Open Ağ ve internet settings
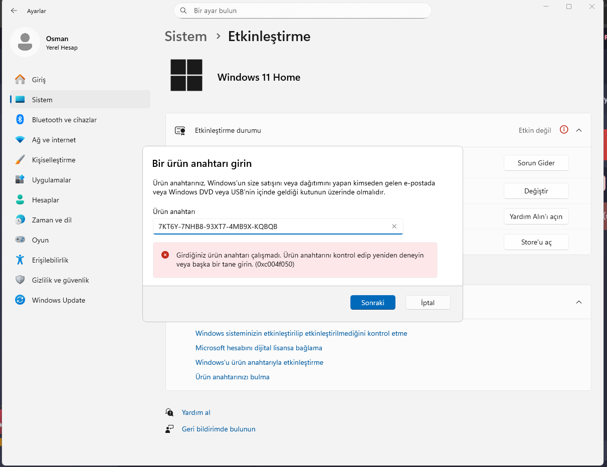The height and width of the screenshot is (467, 607). coord(80,140)
